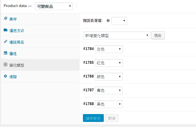
Task: Expand the 新增變化類型 dropdown
Action: (116, 35)
